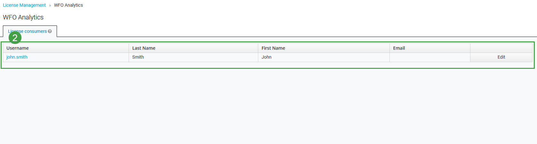The image size is (537, 144).
Task: Click the empty tab strip right of License consumers
Action: coord(288,31)
